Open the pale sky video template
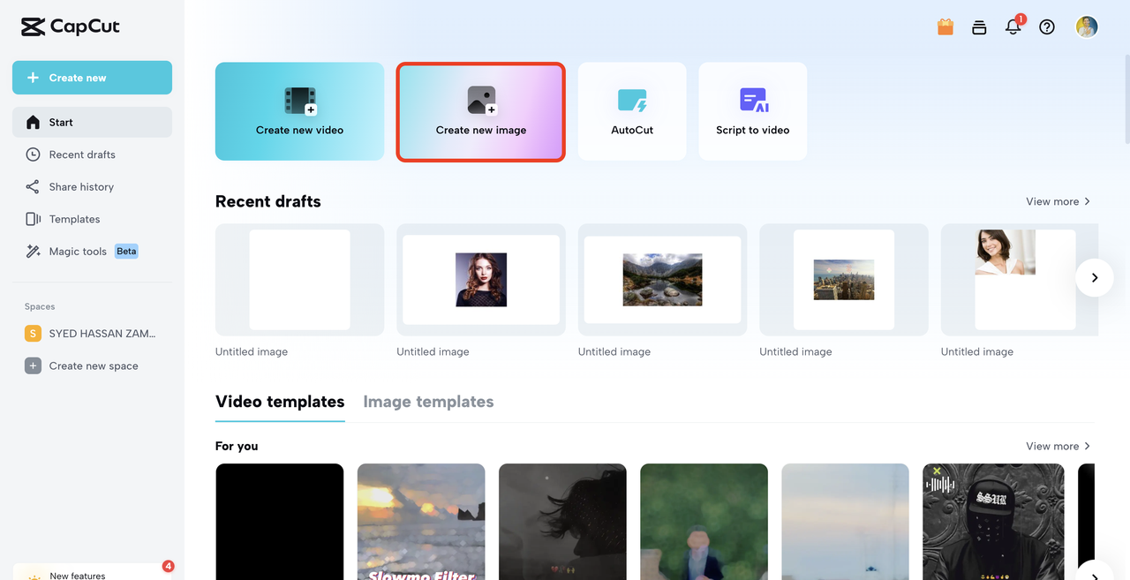This screenshot has width=1130, height=580. [846, 522]
